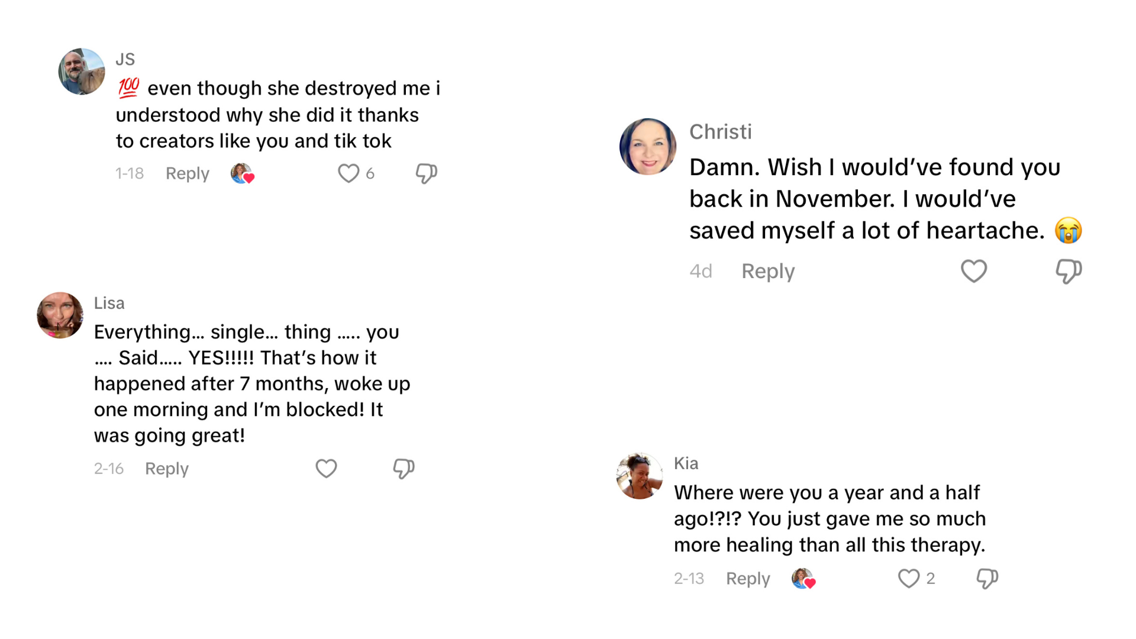Click creator-liked avatar badge on JS's comment

point(242,173)
